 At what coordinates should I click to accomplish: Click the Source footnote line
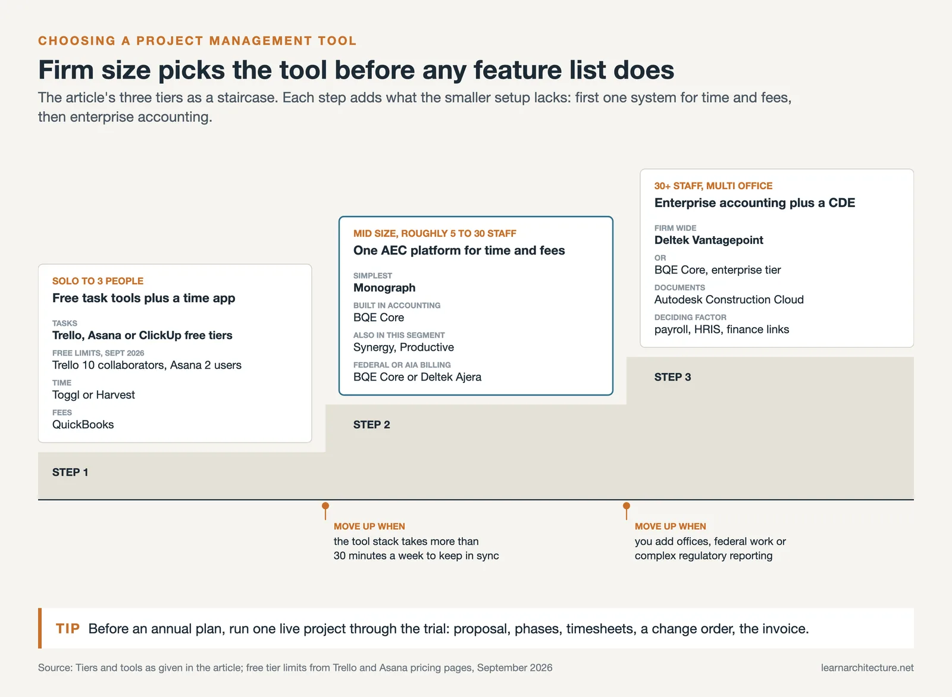[295, 667]
